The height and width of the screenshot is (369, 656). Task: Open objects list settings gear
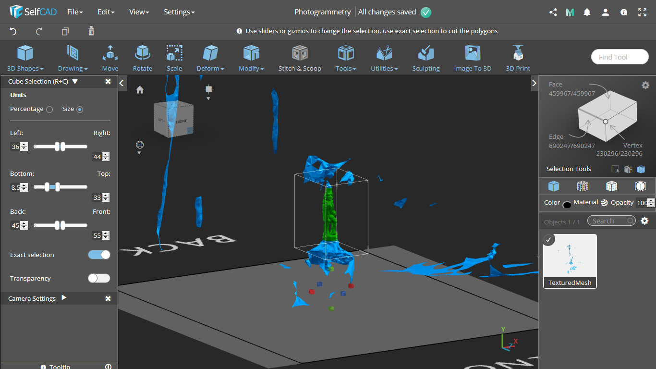(x=645, y=221)
